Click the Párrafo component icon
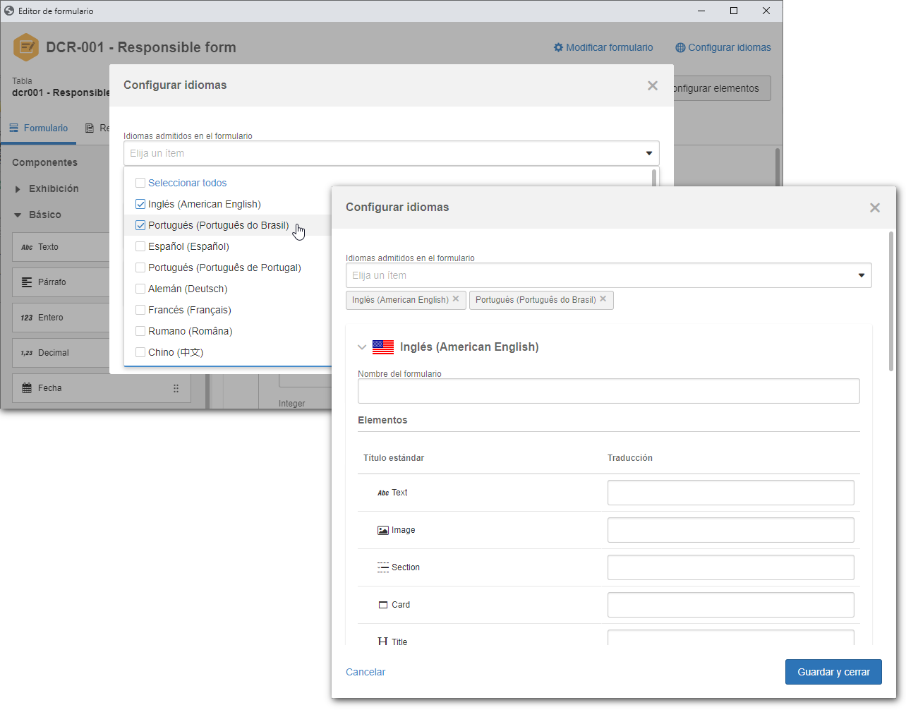906x710 pixels. point(27,282)
